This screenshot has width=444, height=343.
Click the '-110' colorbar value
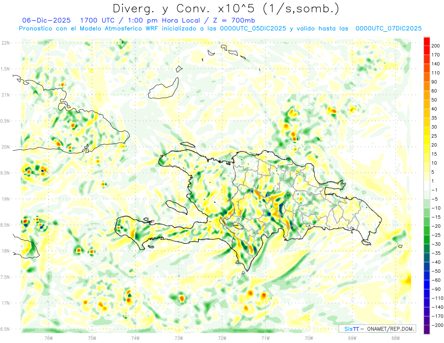pyautogui.click(x=437, y=298)
